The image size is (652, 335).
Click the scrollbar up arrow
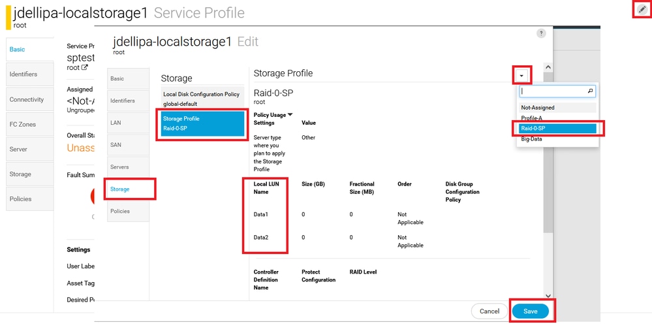548,67
